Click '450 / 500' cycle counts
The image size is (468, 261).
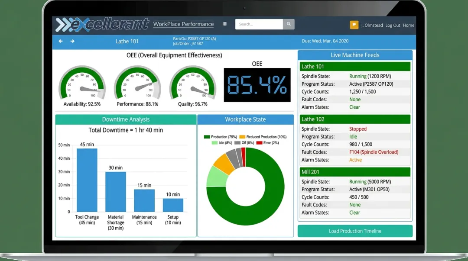tap(359, 197)
